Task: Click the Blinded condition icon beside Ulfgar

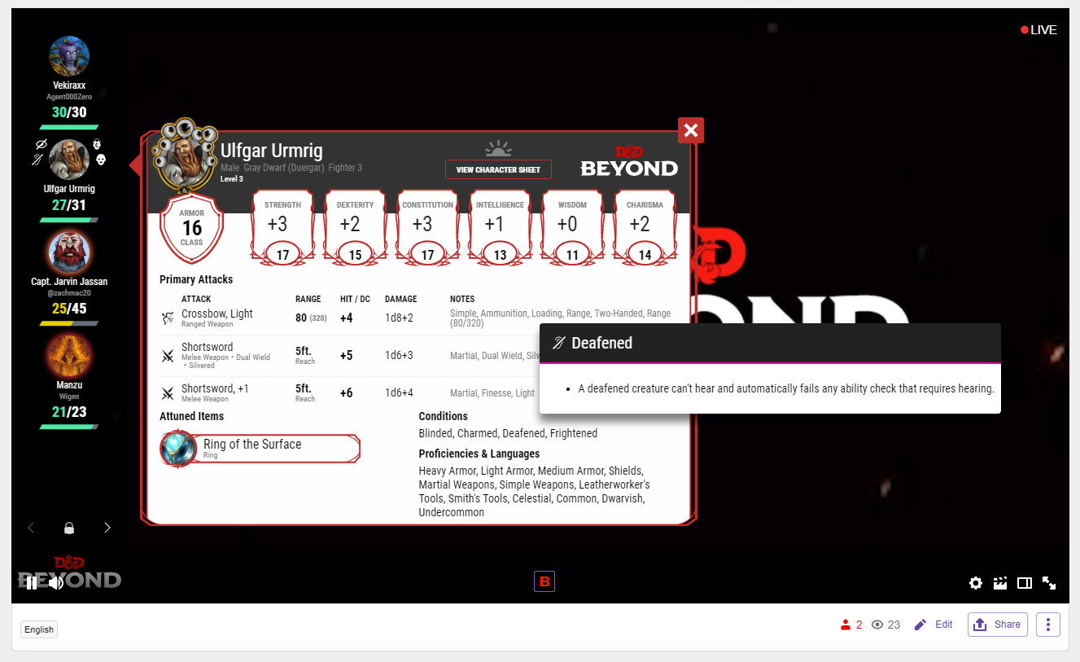Action: tap(41, 144)
